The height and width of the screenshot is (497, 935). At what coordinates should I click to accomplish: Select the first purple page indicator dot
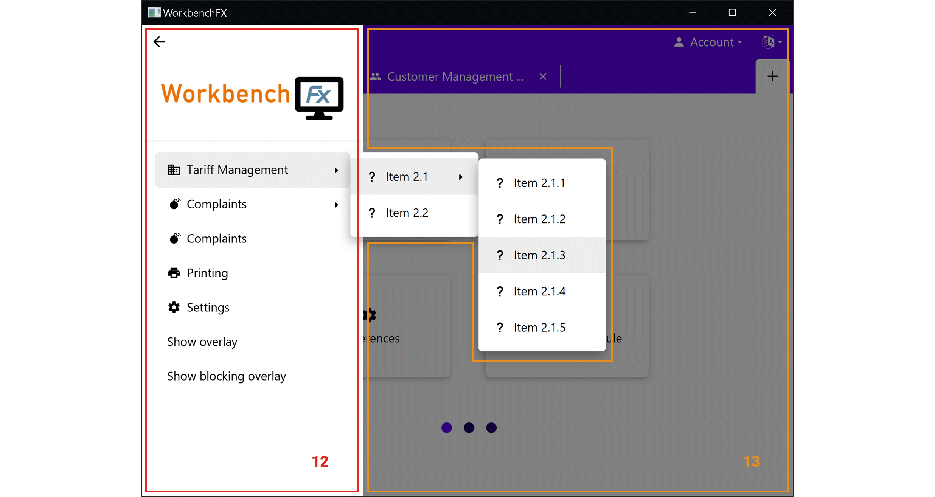(446, 427)
